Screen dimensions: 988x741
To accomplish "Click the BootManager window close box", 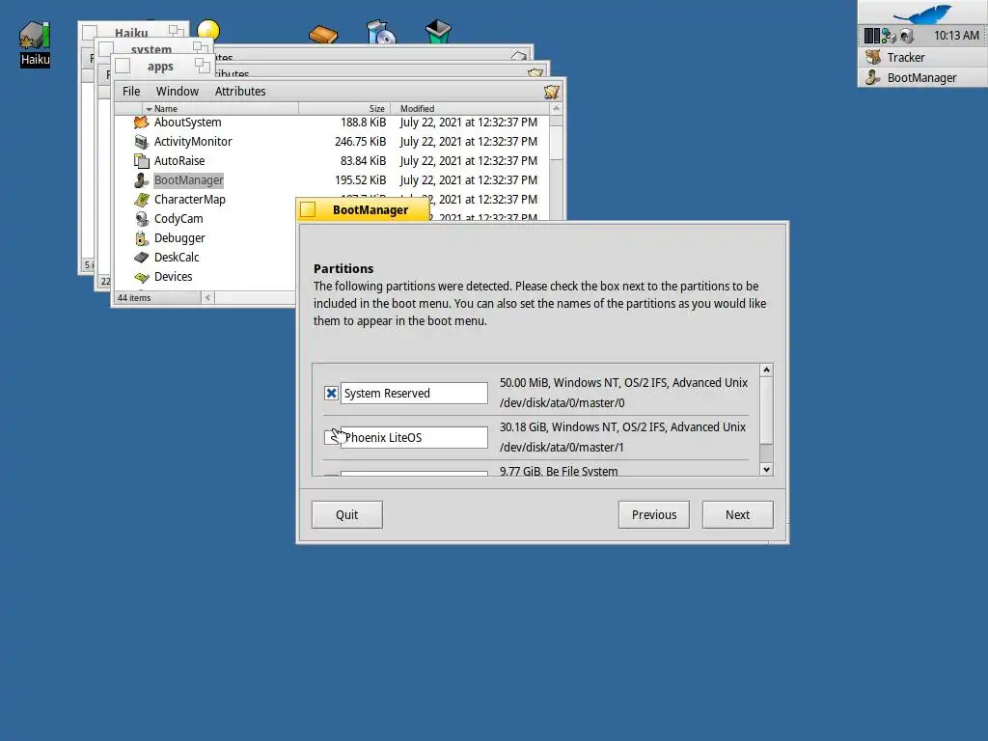I will [308, 209].
